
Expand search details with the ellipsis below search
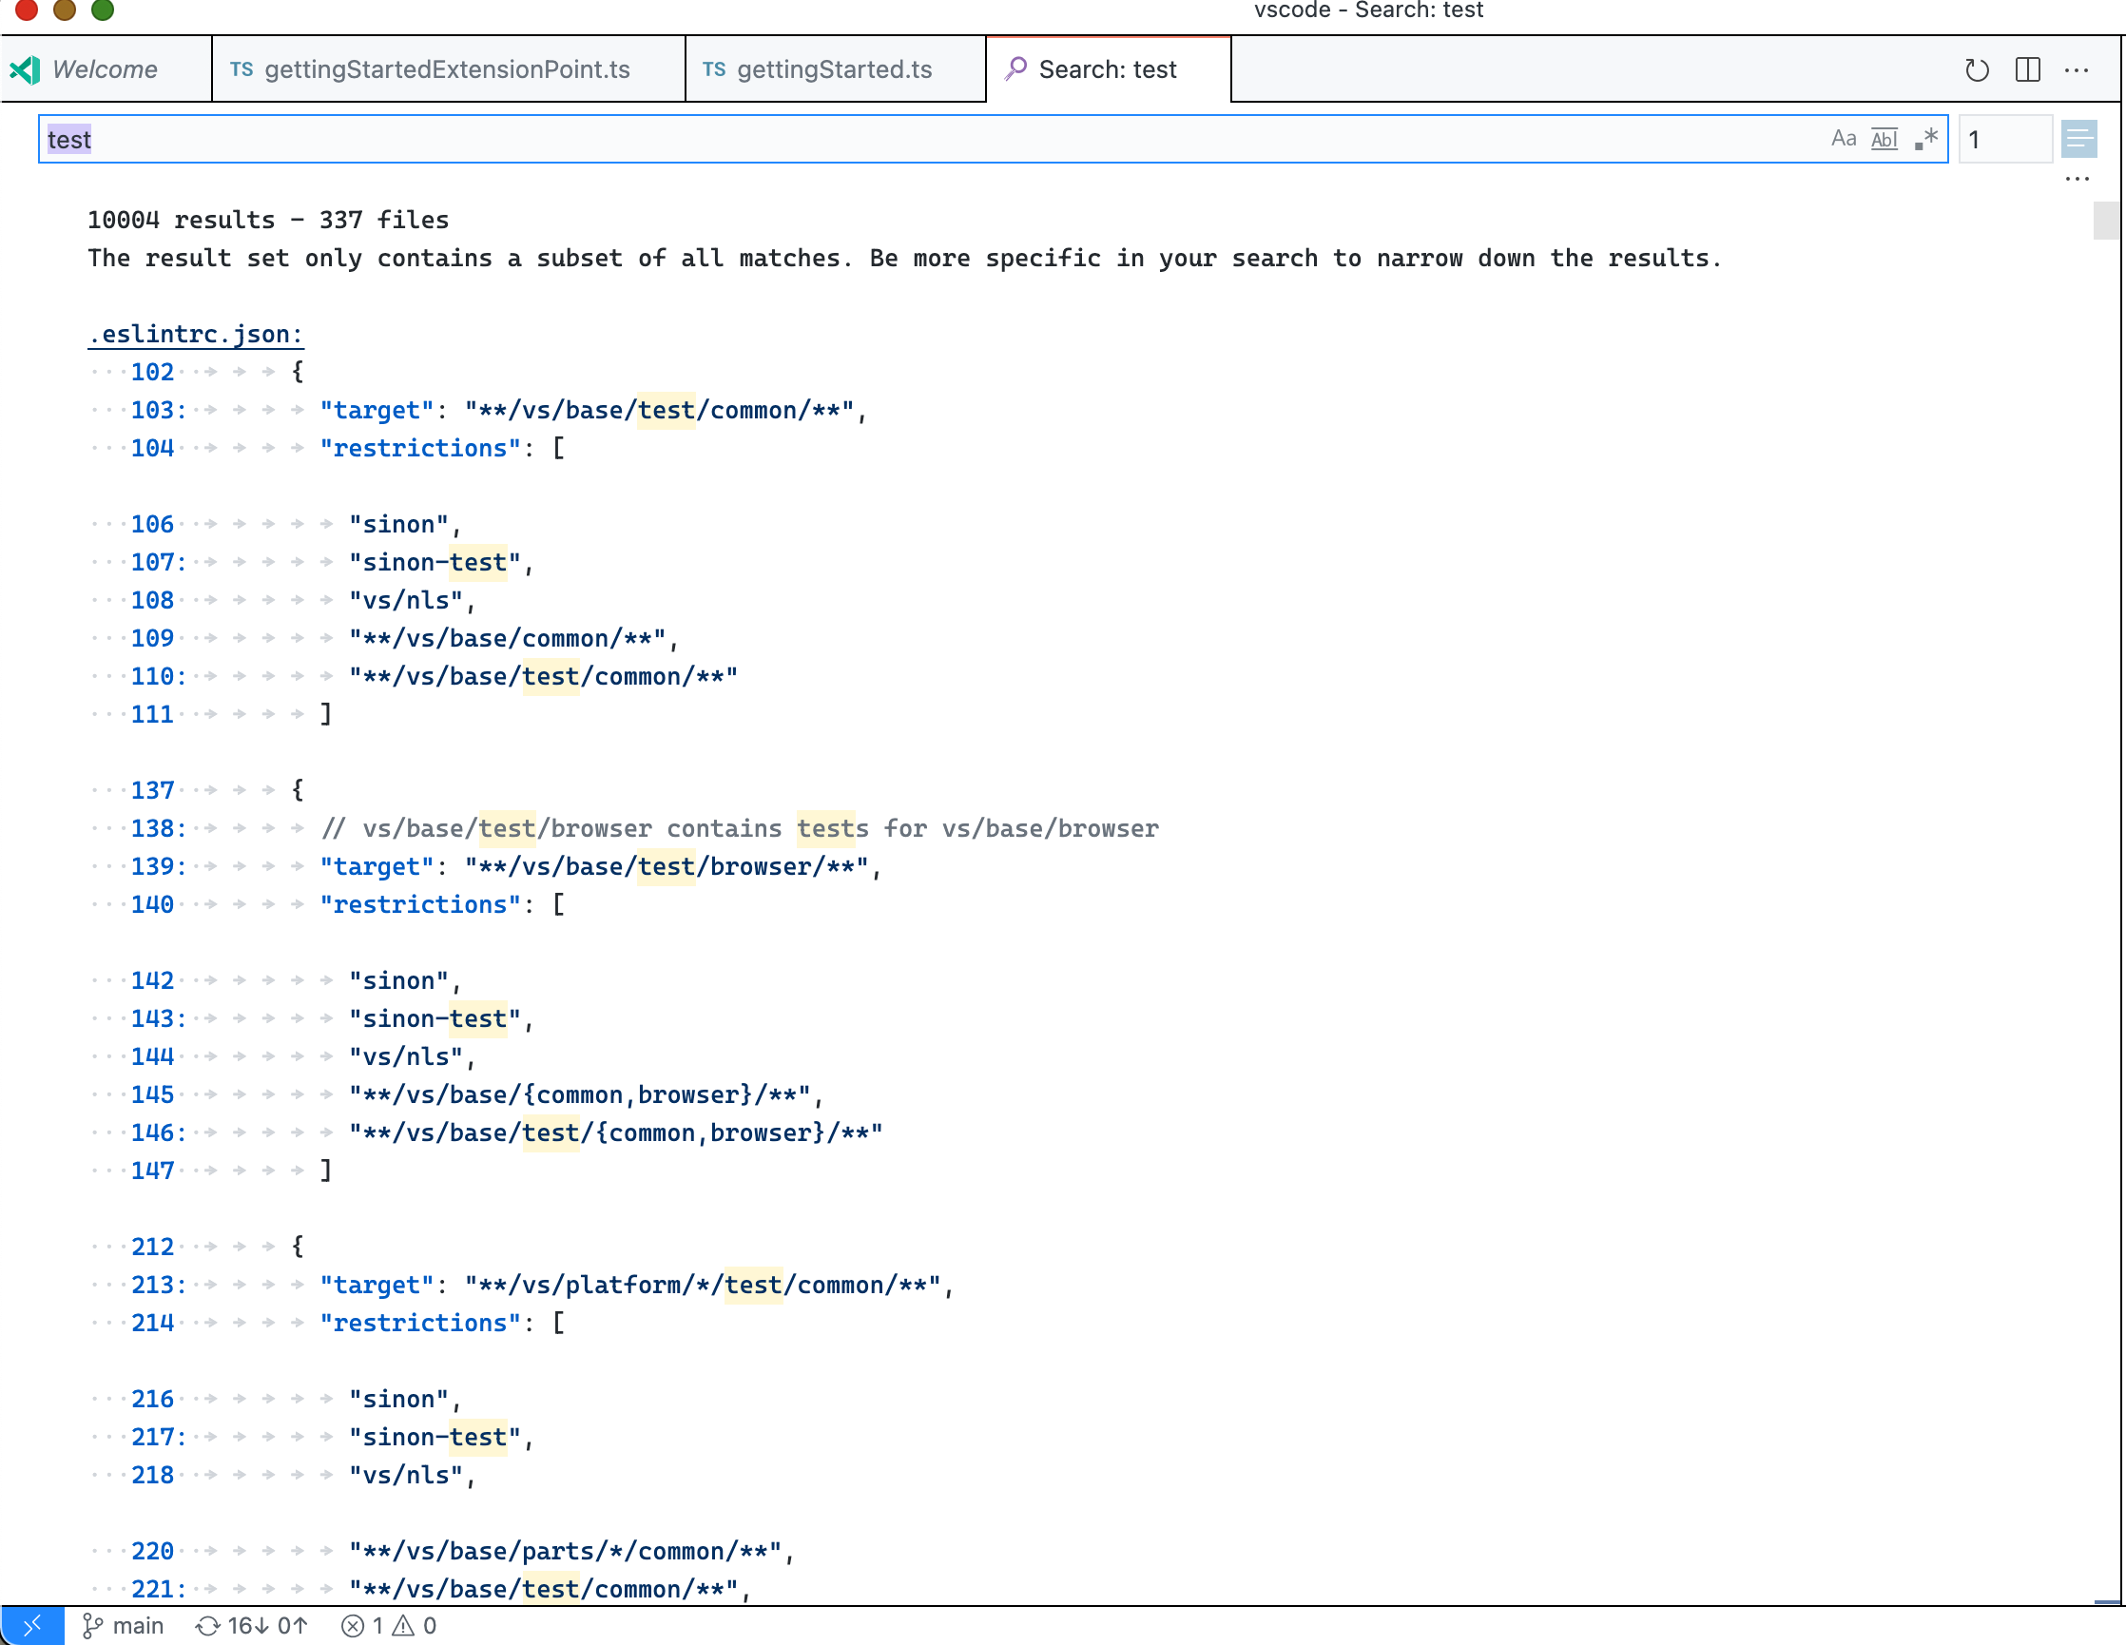(2079, 178)
